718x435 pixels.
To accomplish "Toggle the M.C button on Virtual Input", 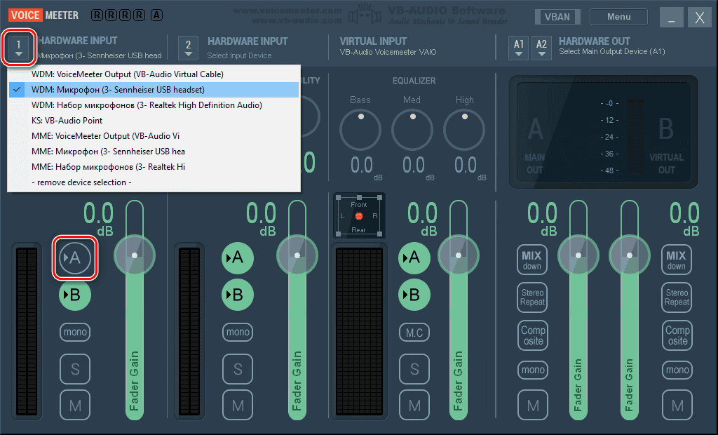I will [414, 333].
